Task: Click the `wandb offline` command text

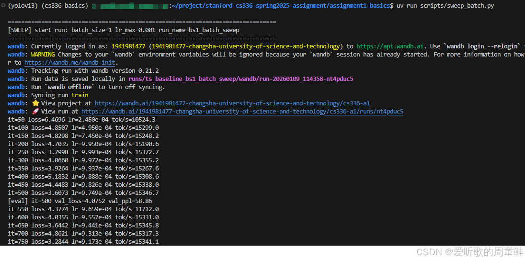Action: [x=70, y=87]
